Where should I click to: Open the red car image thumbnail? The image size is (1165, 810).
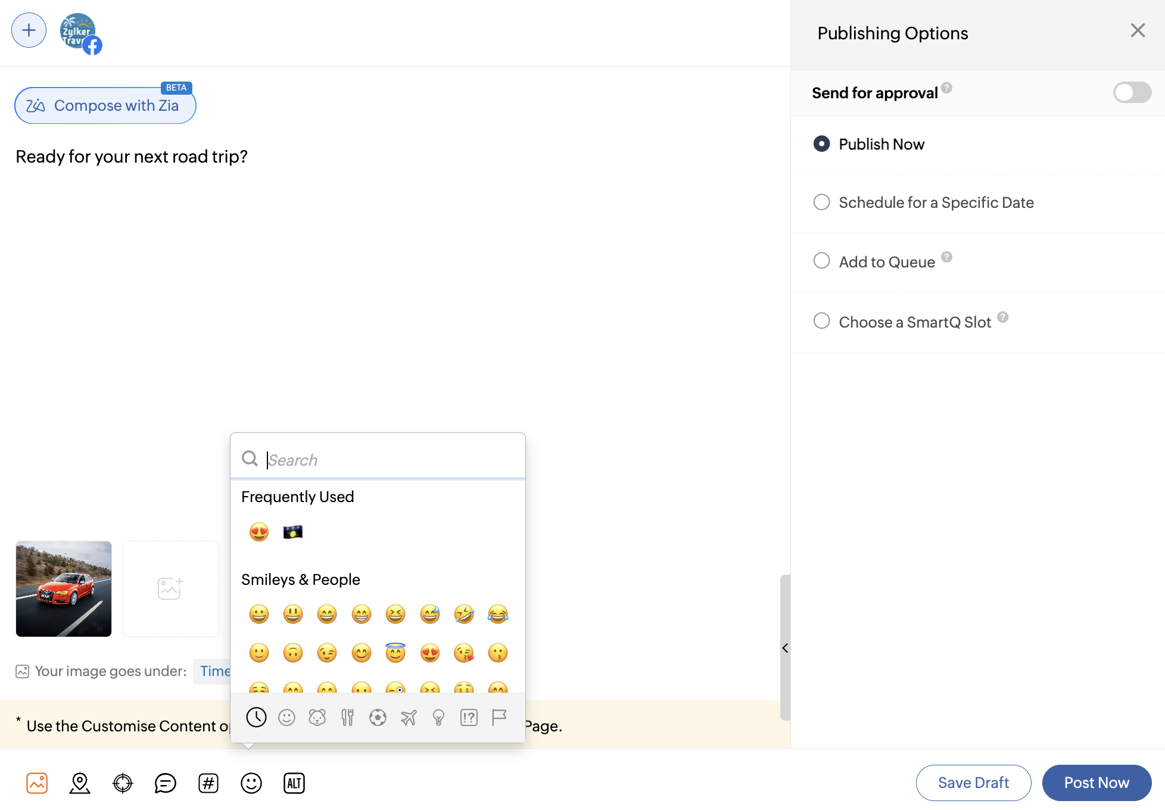[x=64, y=588]
